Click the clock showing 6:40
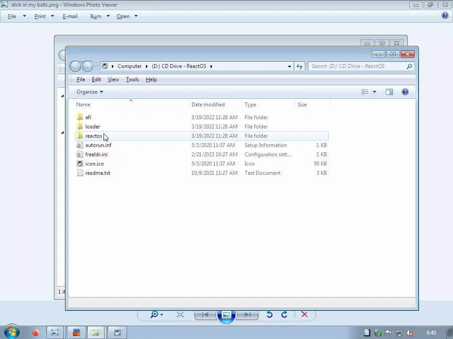Screen dimensions: 453x339 (x=431, y=333)
